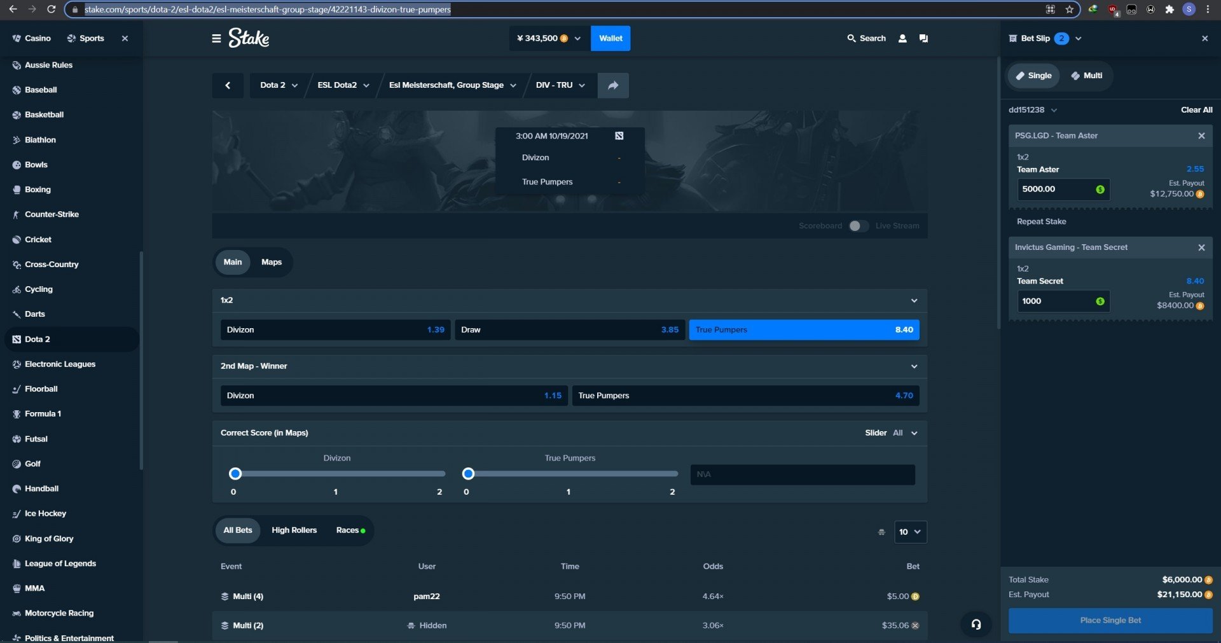Open the ESL Dota2 breadcrumb dropdown
This screenshot has width=1221, height=643.
tap(343, 85)
